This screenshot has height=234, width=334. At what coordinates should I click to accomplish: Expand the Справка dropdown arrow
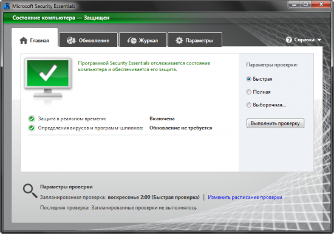coord(319,40)
